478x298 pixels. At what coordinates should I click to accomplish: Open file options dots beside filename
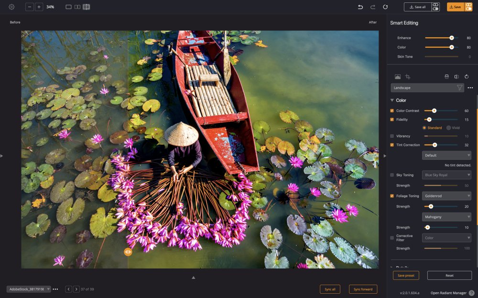pyautogui.click(x=55, y=289)
